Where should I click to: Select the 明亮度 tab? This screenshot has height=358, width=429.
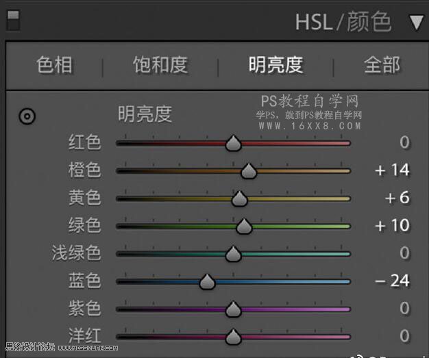[x=275, y=65]
